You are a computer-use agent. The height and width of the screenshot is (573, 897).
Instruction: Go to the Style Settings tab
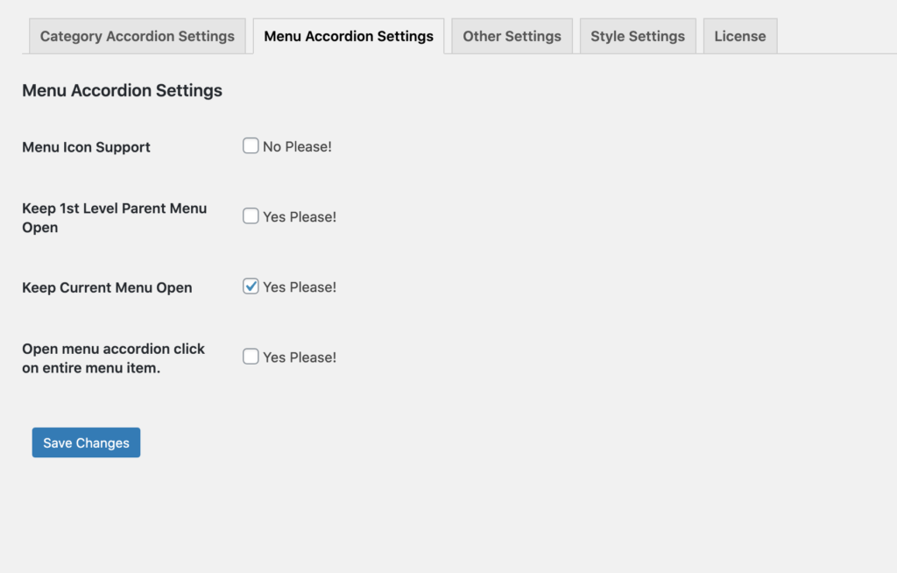tap(638, 36)
